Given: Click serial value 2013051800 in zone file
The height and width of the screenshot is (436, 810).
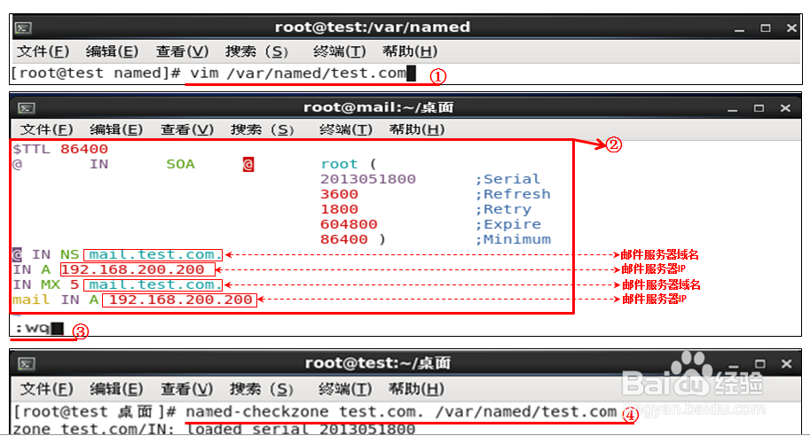Looking at the screenshot, I should (368, 179).
